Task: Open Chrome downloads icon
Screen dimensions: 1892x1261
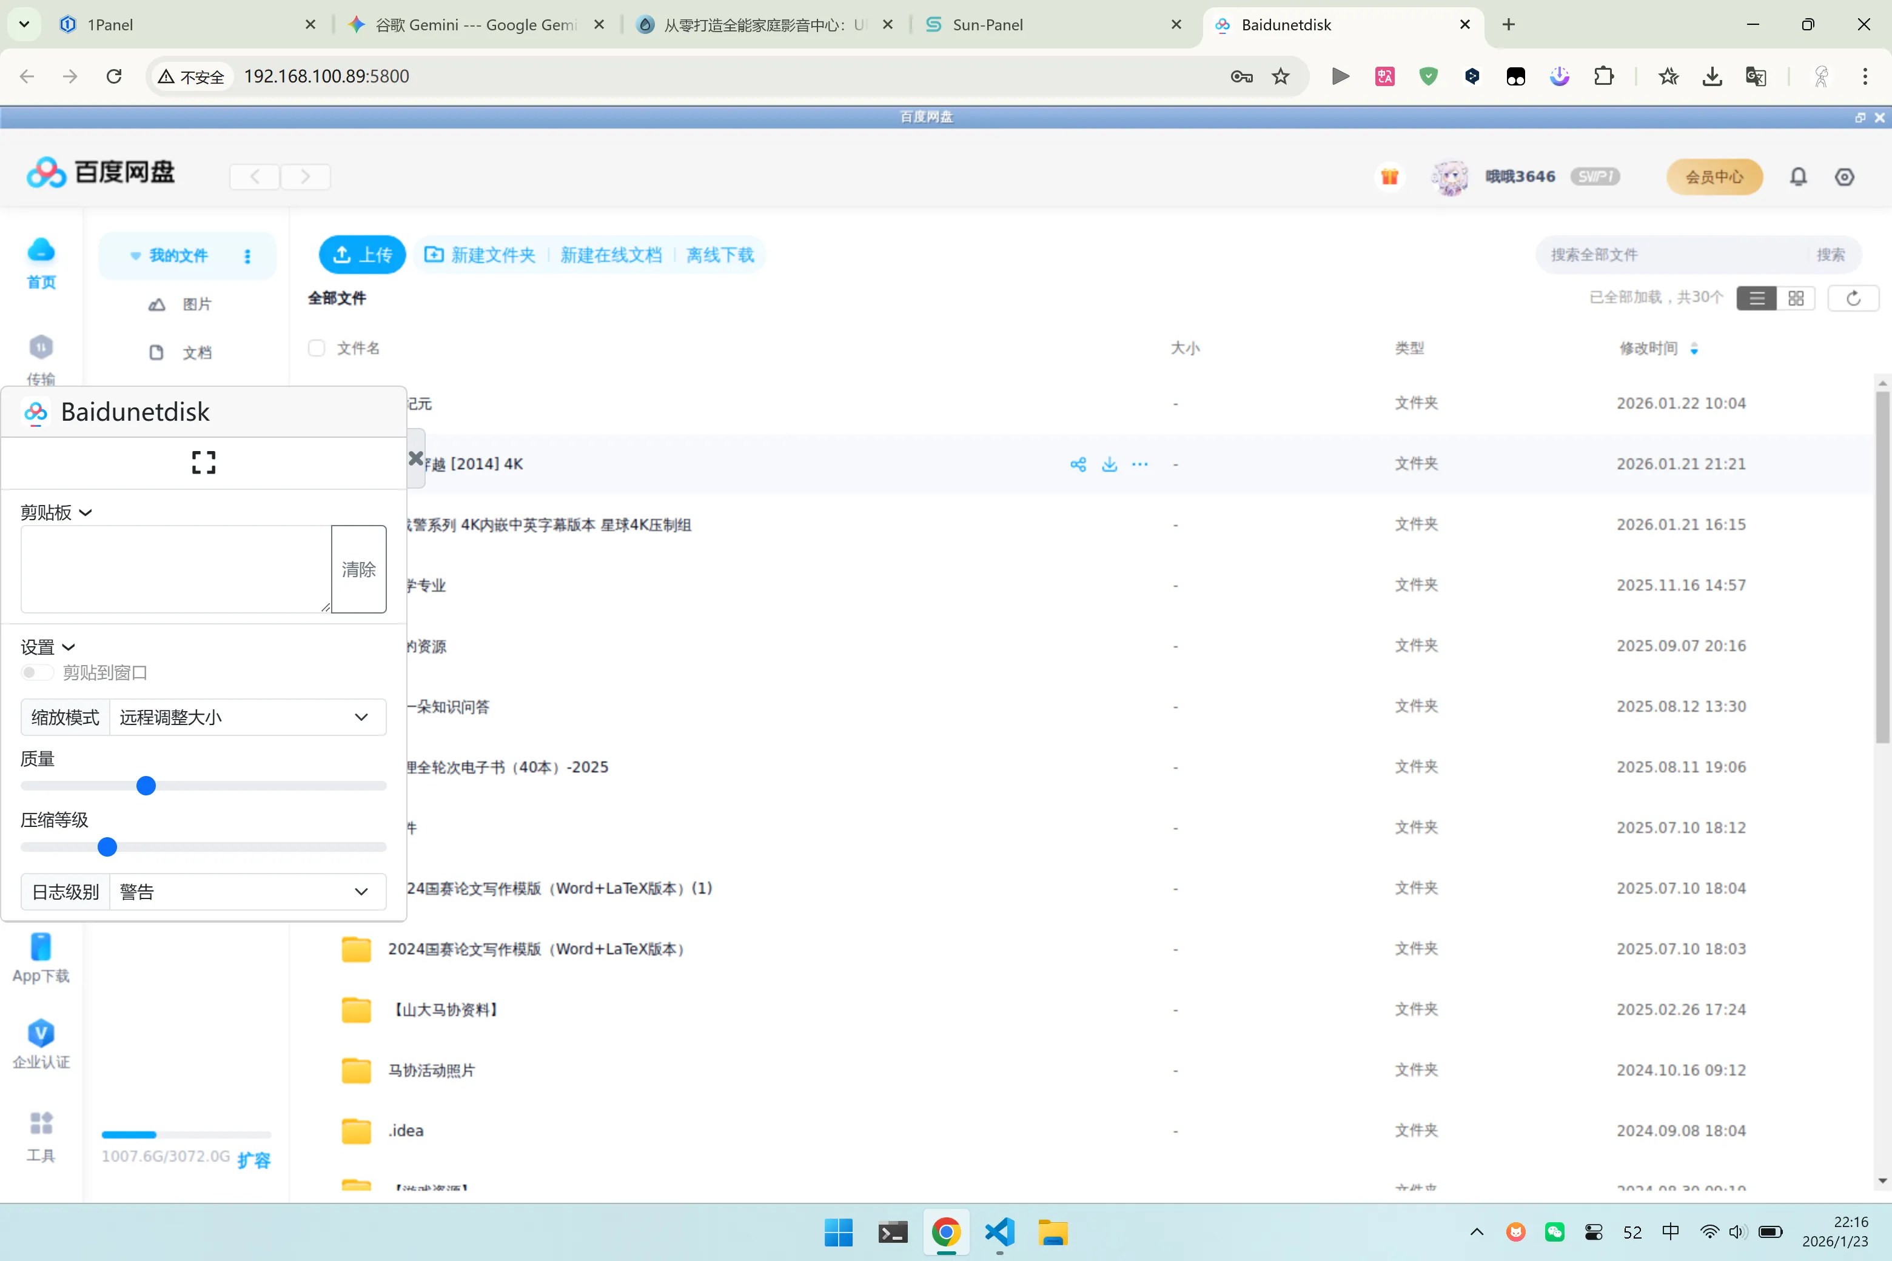Action: (1712, 76)
